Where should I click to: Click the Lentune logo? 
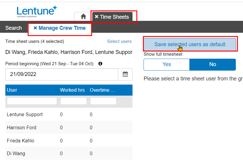[x=37, y=12]
